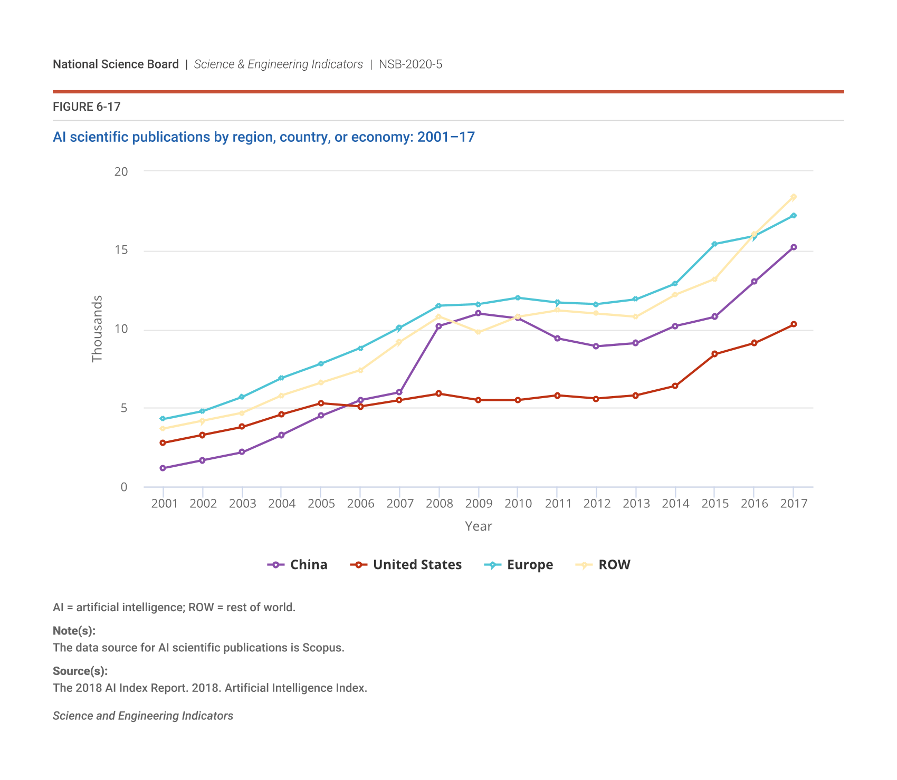Image resolution: width=897 pixels, height=780 pixels.
Task: Hide the ROW series via legend label
Action: (x=614, y=565)
